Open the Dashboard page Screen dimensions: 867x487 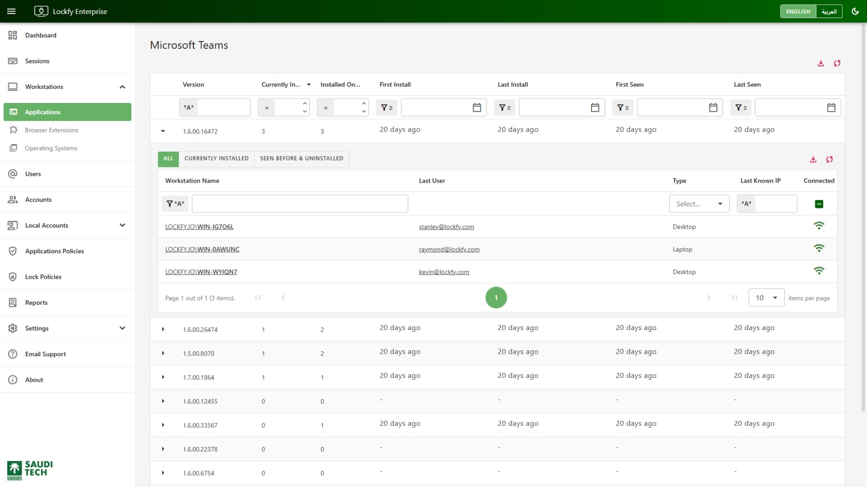(x=67, y=35)
